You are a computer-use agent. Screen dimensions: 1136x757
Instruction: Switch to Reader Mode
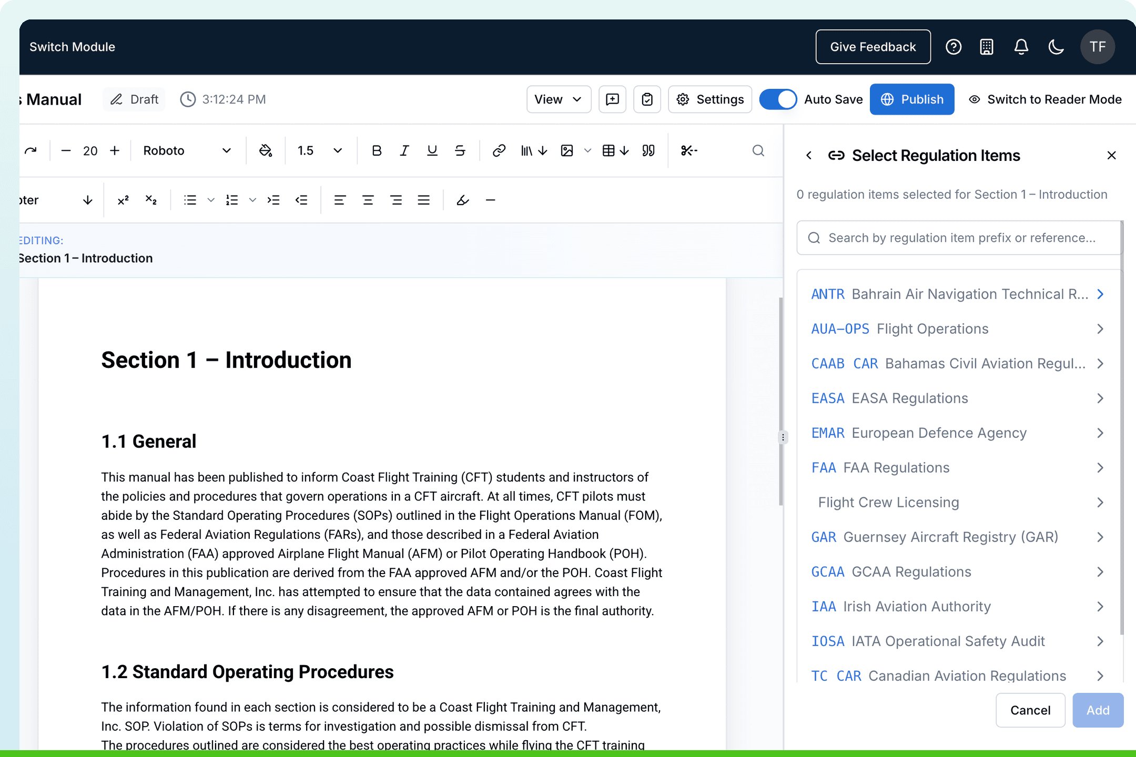click(x=1046, y=99)
